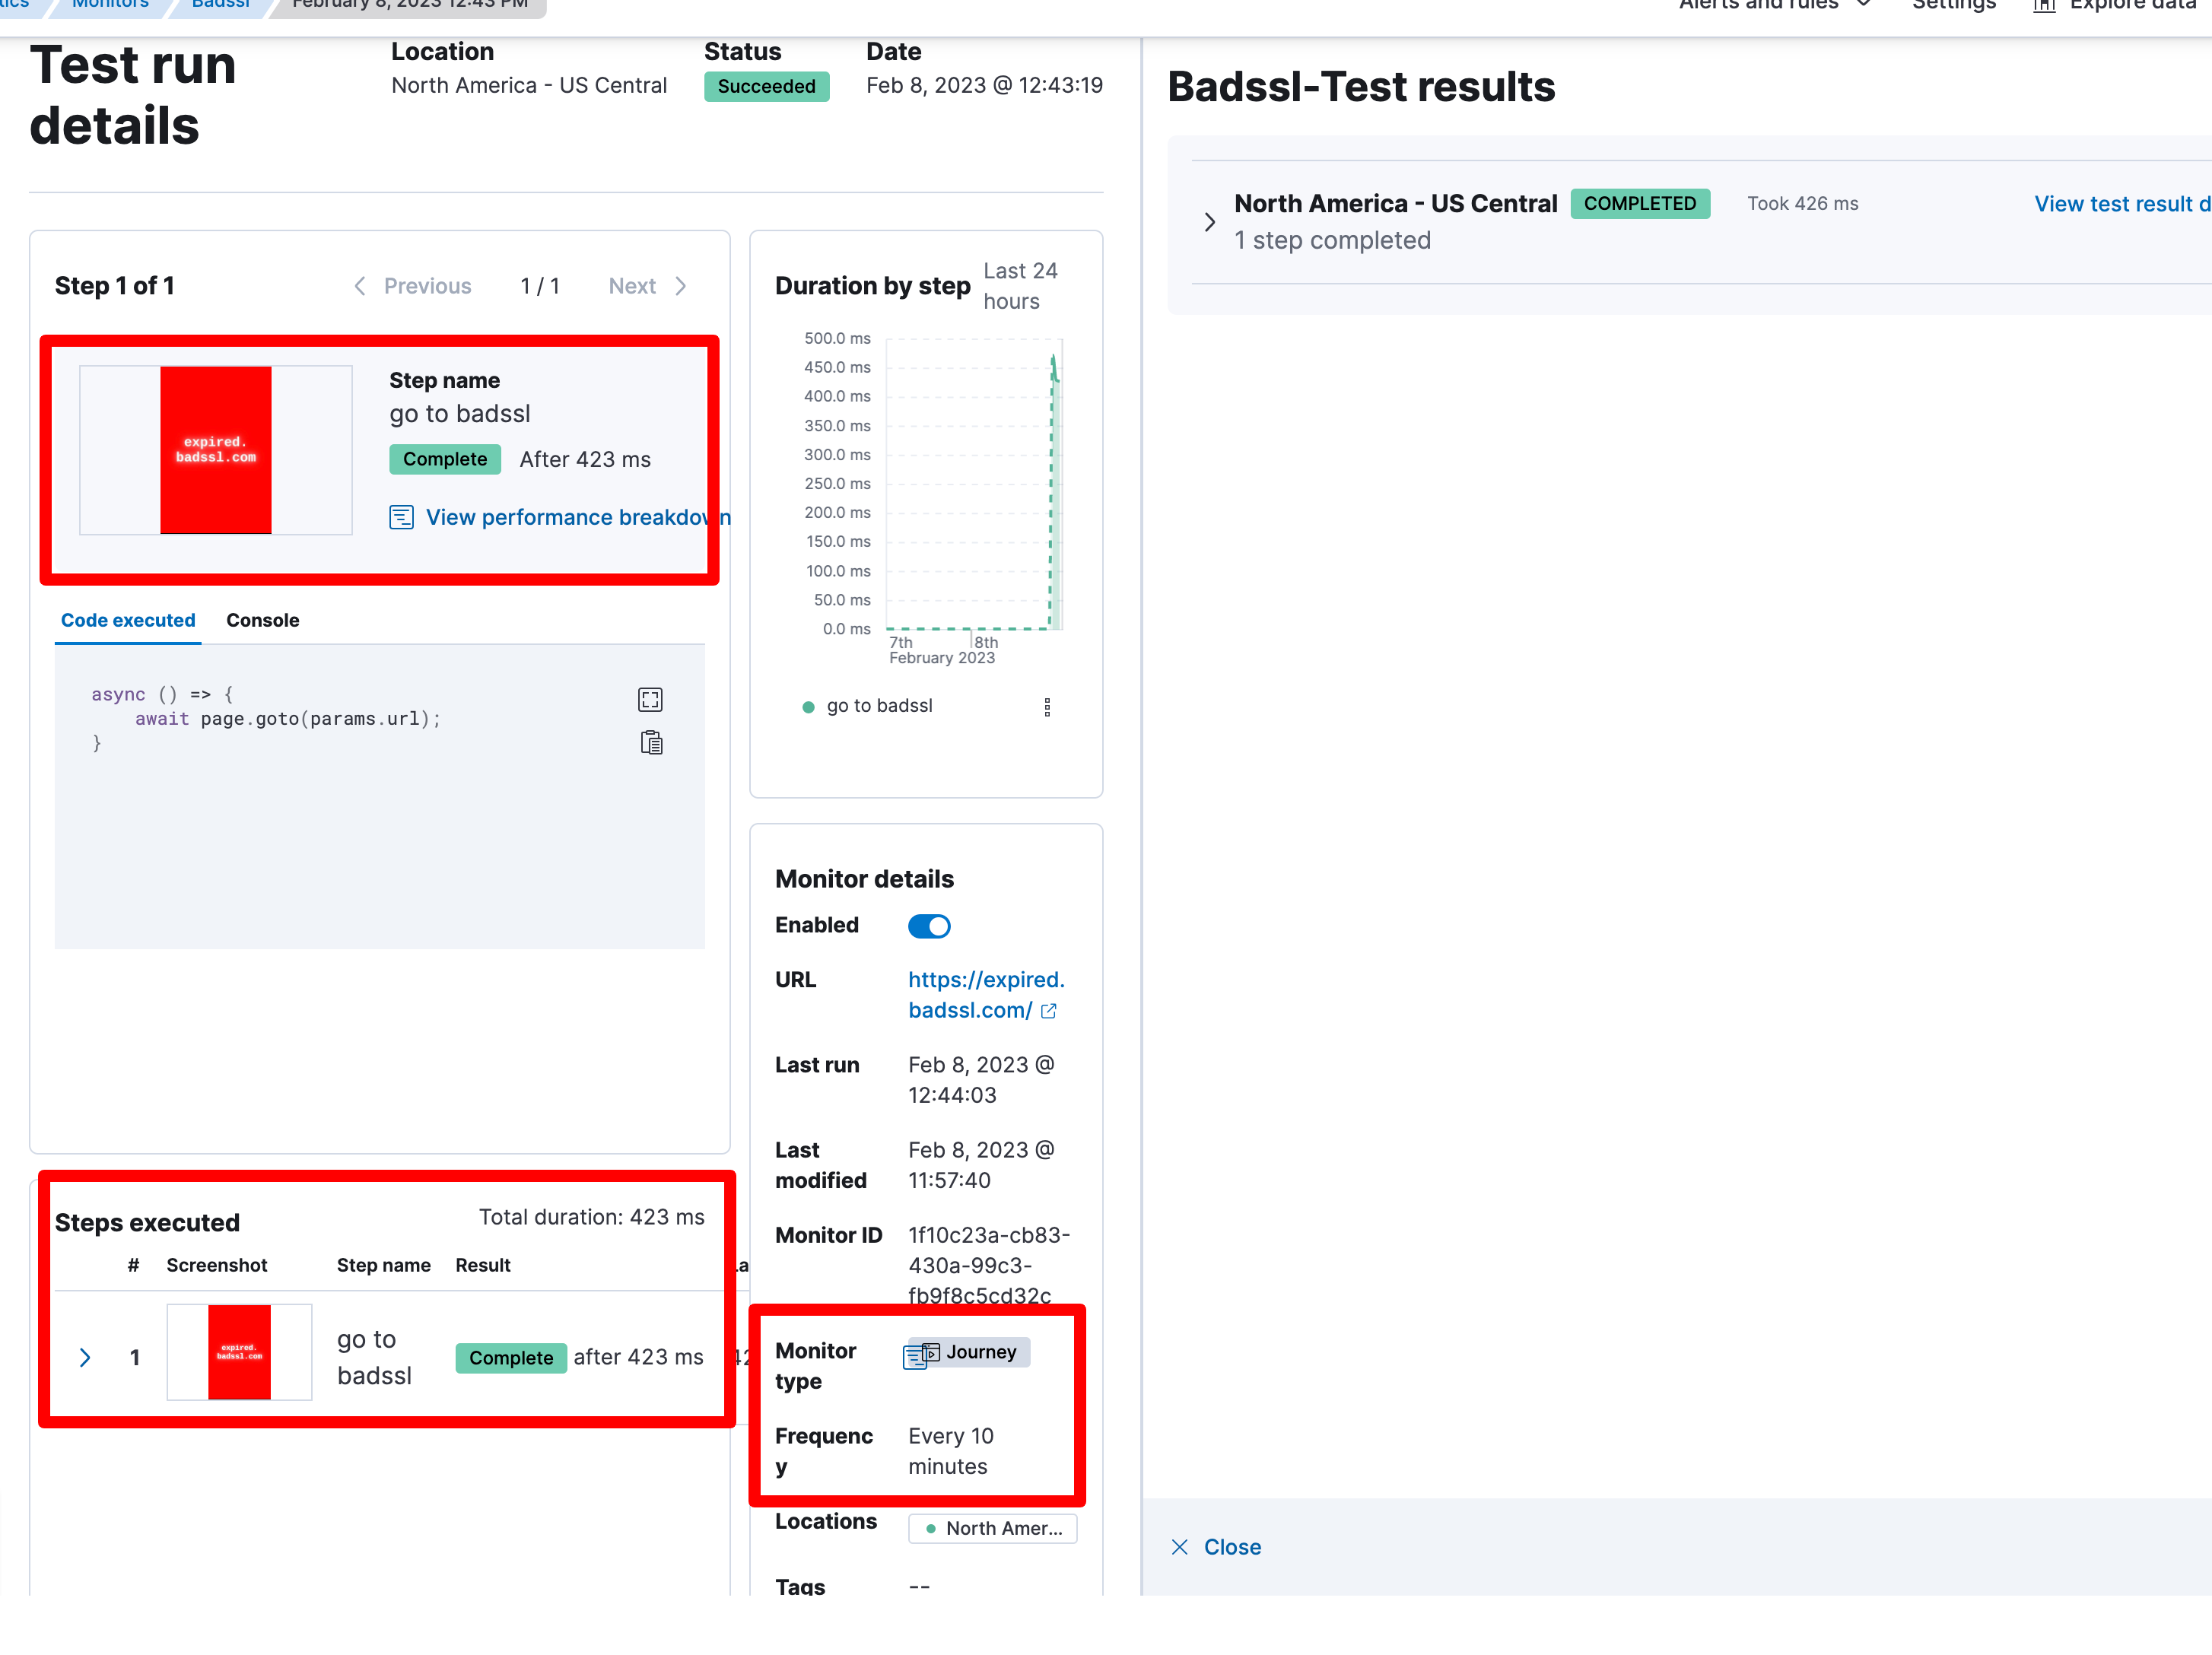Image resolution: width=2212 pixels, height=1655 pixels.
Task: Click the Explore data chart icon
Action: (x=2043, y=6)
